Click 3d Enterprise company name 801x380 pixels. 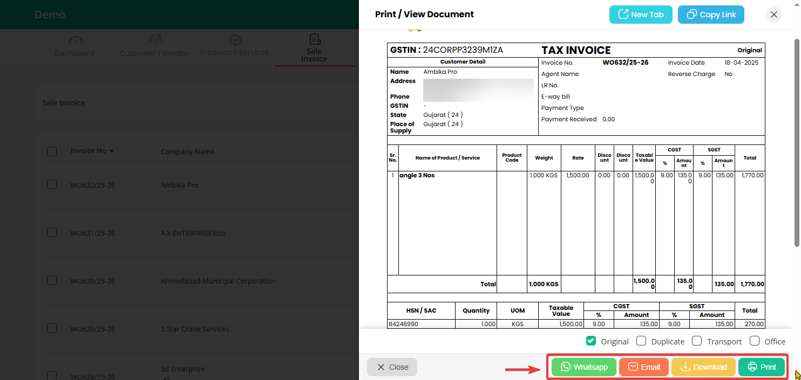182,369
